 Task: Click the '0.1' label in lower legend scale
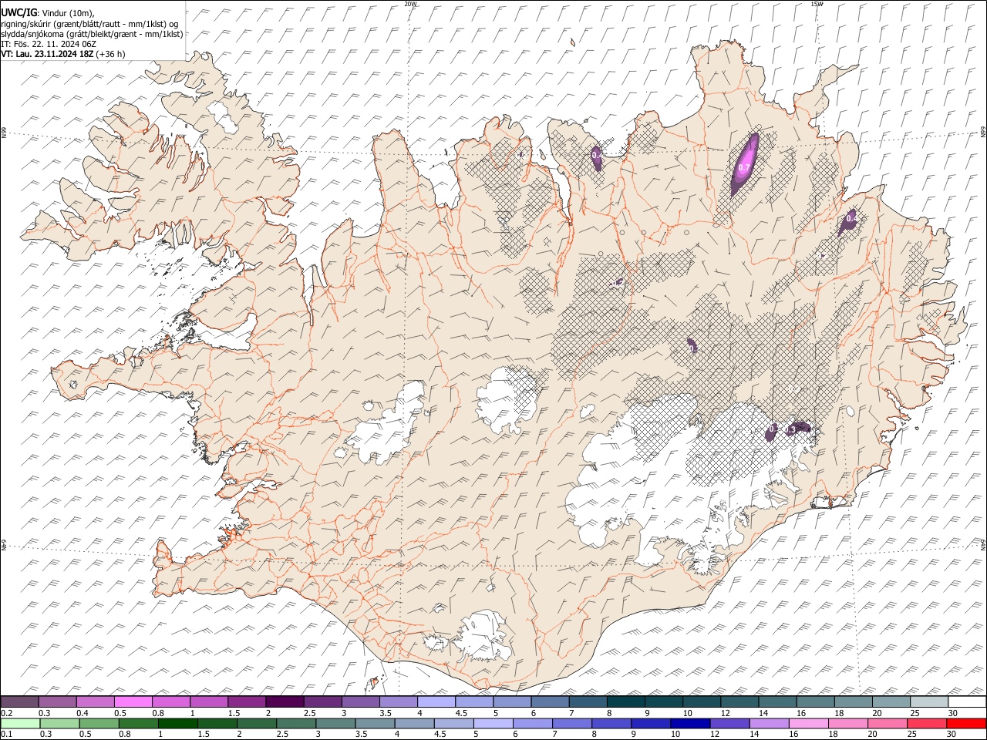pos(6,734)
